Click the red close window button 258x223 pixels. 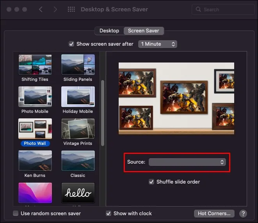(9, 9)
